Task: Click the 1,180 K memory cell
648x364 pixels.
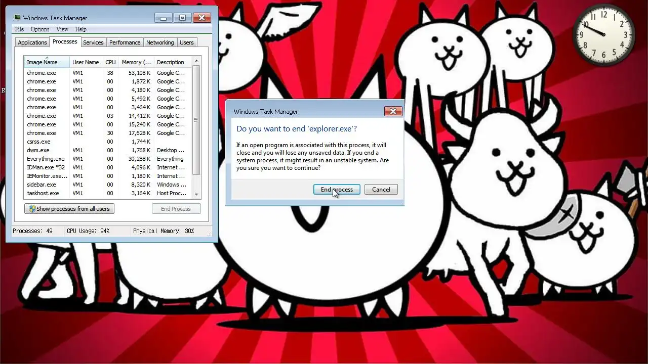Action: tap(141, 176)
